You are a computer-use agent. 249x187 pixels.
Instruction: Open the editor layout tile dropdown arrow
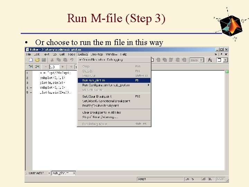[x=225, y=60]
